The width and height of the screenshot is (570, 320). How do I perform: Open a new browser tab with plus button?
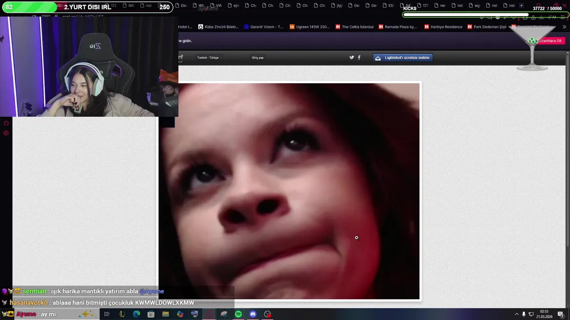click(x=521, y=5)
